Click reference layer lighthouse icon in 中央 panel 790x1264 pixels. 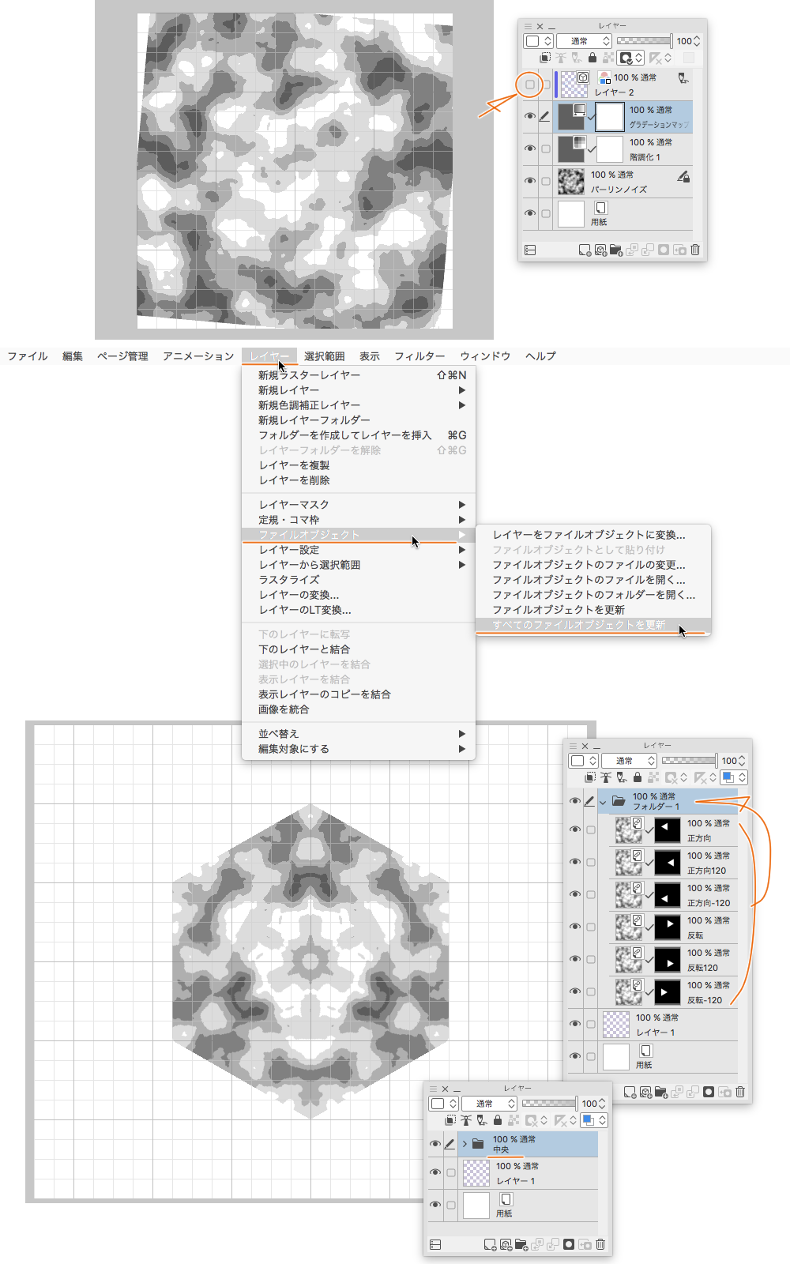coord(466,1120)
